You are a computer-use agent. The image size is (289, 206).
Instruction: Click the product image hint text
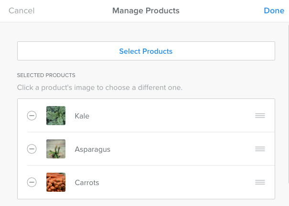[x=100, y=88]
